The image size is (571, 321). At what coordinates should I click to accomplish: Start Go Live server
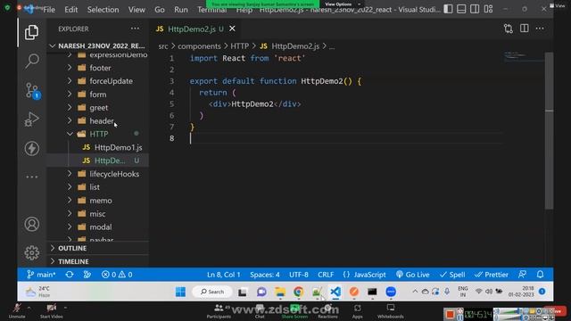tap(412, 275)
